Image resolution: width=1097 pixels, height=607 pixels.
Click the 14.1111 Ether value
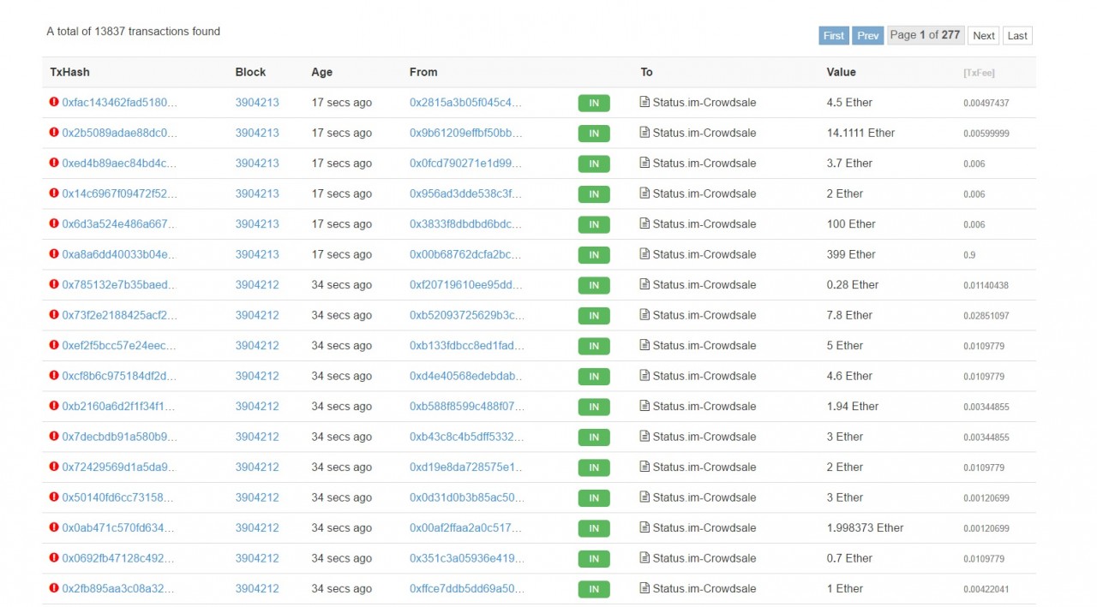[860, 133]
